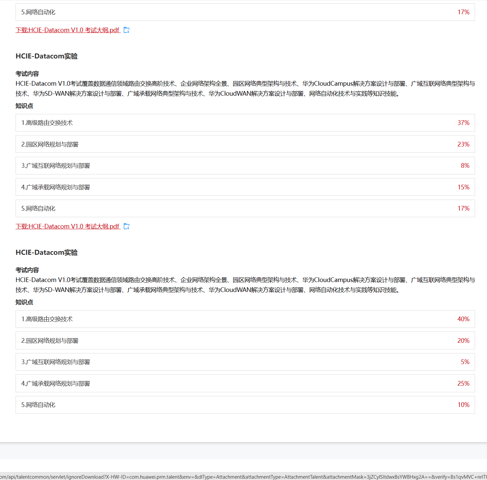Click the blue download icon after the first PDF link

[126, 30]
